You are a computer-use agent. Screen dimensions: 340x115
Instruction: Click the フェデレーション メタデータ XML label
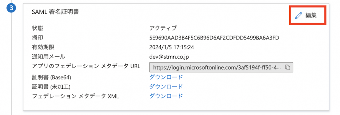point(75,96)
